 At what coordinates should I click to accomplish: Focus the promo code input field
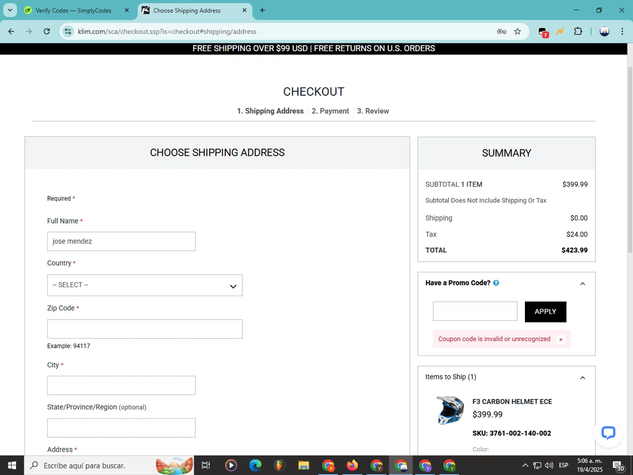475,311
